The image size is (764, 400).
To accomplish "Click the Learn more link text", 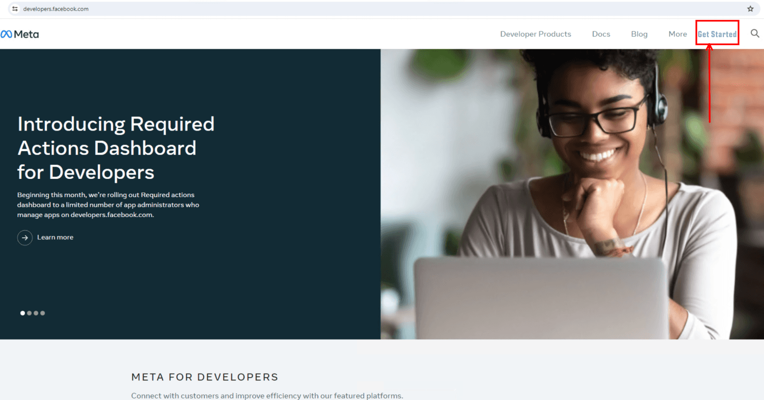I will pyautogui.click(x=55, y=237).
